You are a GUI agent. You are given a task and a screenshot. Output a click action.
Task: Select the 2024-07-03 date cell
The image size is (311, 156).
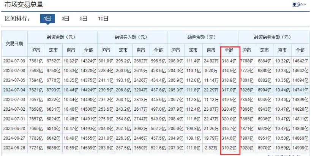click(14, 100)
